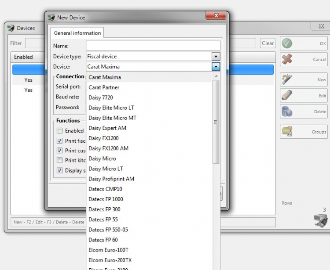This screenshot has width=330, height=270.
Task: Click the OK button in Devices window
Action: tap(304, 43)
